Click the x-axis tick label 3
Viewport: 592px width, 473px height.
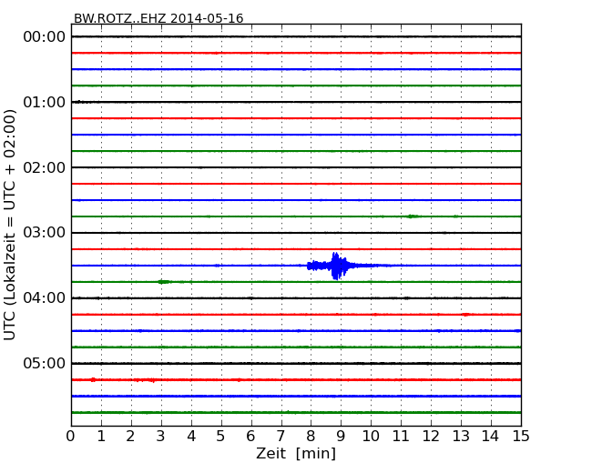(161, 437)
